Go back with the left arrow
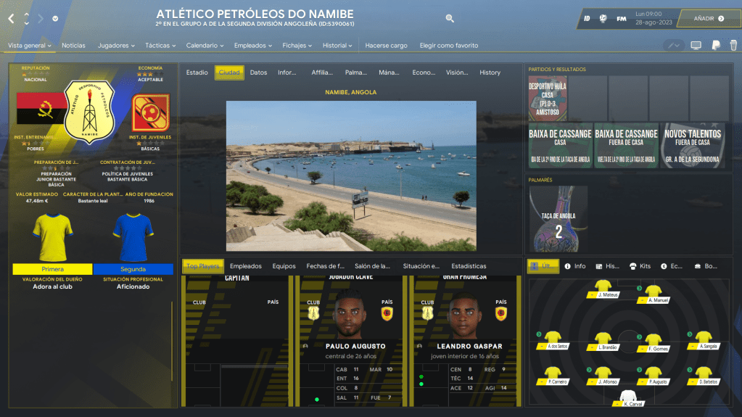 (x=11, y=19)
